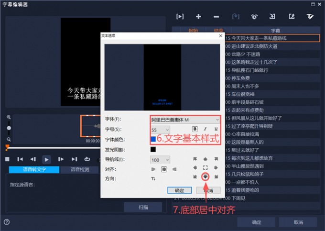Image resolution: width=325 pixels, height=231 pixels.
Task: Select subtitle row 今天带大家走一条私藏路线
Action: pos(272,38)
